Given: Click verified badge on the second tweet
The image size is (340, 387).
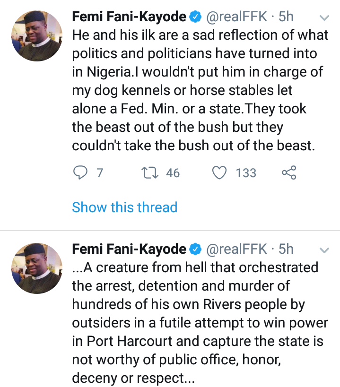Looking at the screenshot, I should click(195, 249).
